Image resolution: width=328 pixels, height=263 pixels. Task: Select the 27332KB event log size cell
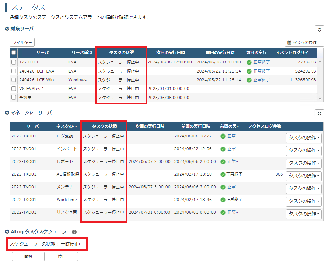click(295, 62)
